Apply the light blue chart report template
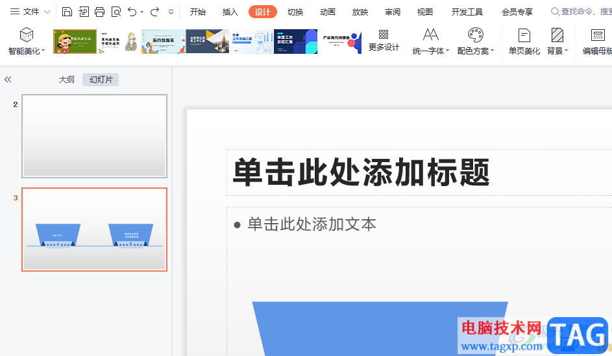The image size is (612, 356). 251,42
